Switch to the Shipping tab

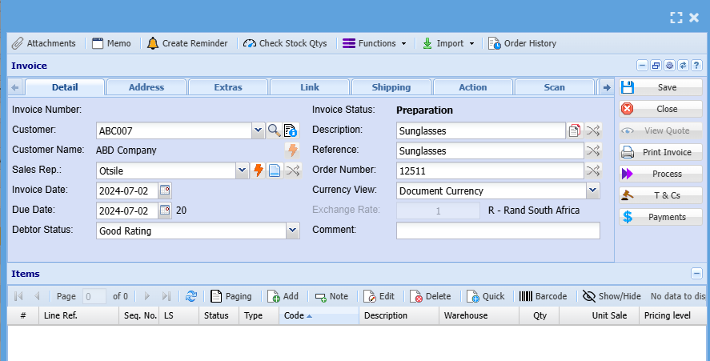tap(391, 87)
